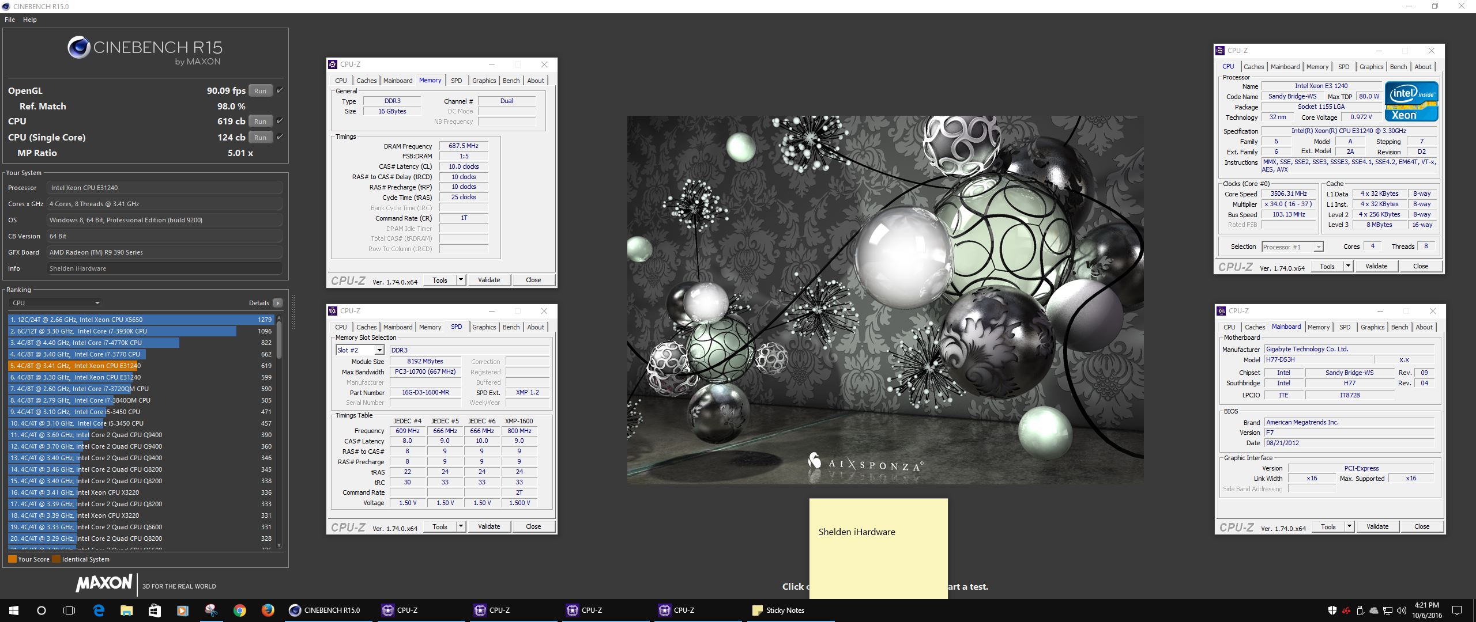This screenshot has width=1476, height=622.
Task: Toggle the CPU (Single Core) test checkbox
Action: coord(280,136)
